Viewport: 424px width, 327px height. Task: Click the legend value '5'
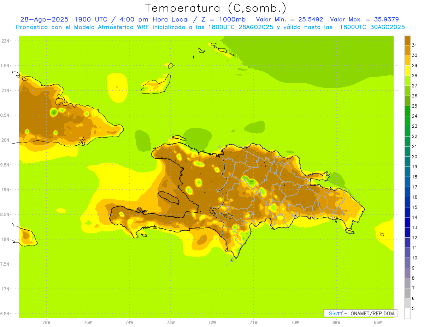tap(413, 309)
